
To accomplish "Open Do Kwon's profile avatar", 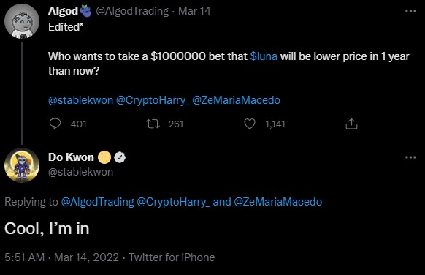I will tap(22, 165).
